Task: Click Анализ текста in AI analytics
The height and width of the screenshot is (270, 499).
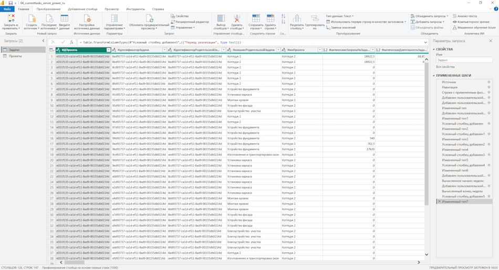Action: pyautogui.click(x=465, y=16)
